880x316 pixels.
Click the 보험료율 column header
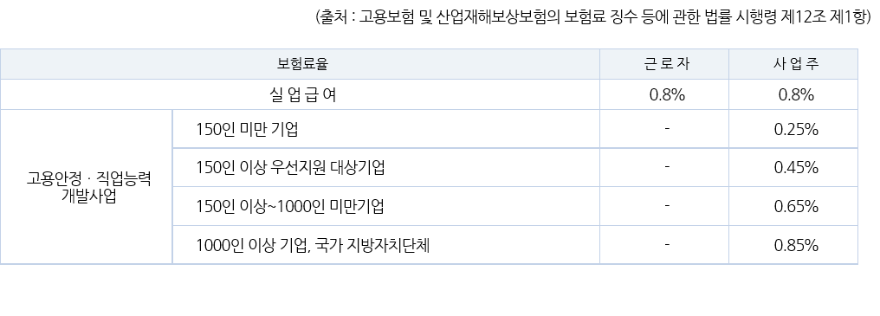click(302, 64)
